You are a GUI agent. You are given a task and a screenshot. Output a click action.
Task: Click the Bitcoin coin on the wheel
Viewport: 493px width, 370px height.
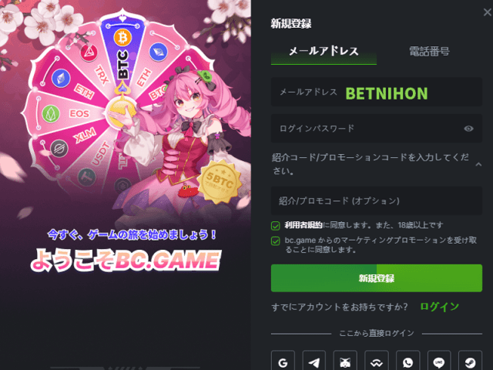coord(122,38)
